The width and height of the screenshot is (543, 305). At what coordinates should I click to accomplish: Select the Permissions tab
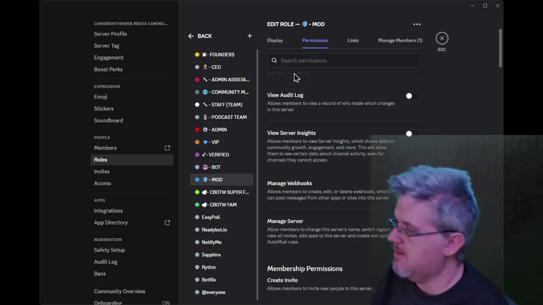pyautogui.click(x=315, y=40)
